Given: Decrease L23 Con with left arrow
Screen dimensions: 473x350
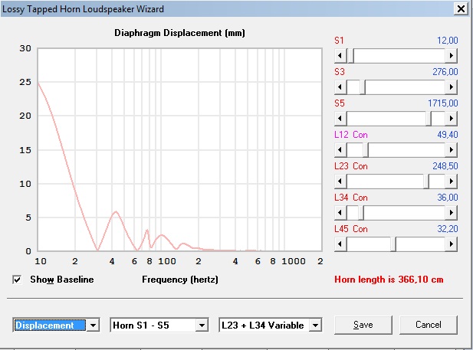Looking at the screenshot, I should (340, 182).
